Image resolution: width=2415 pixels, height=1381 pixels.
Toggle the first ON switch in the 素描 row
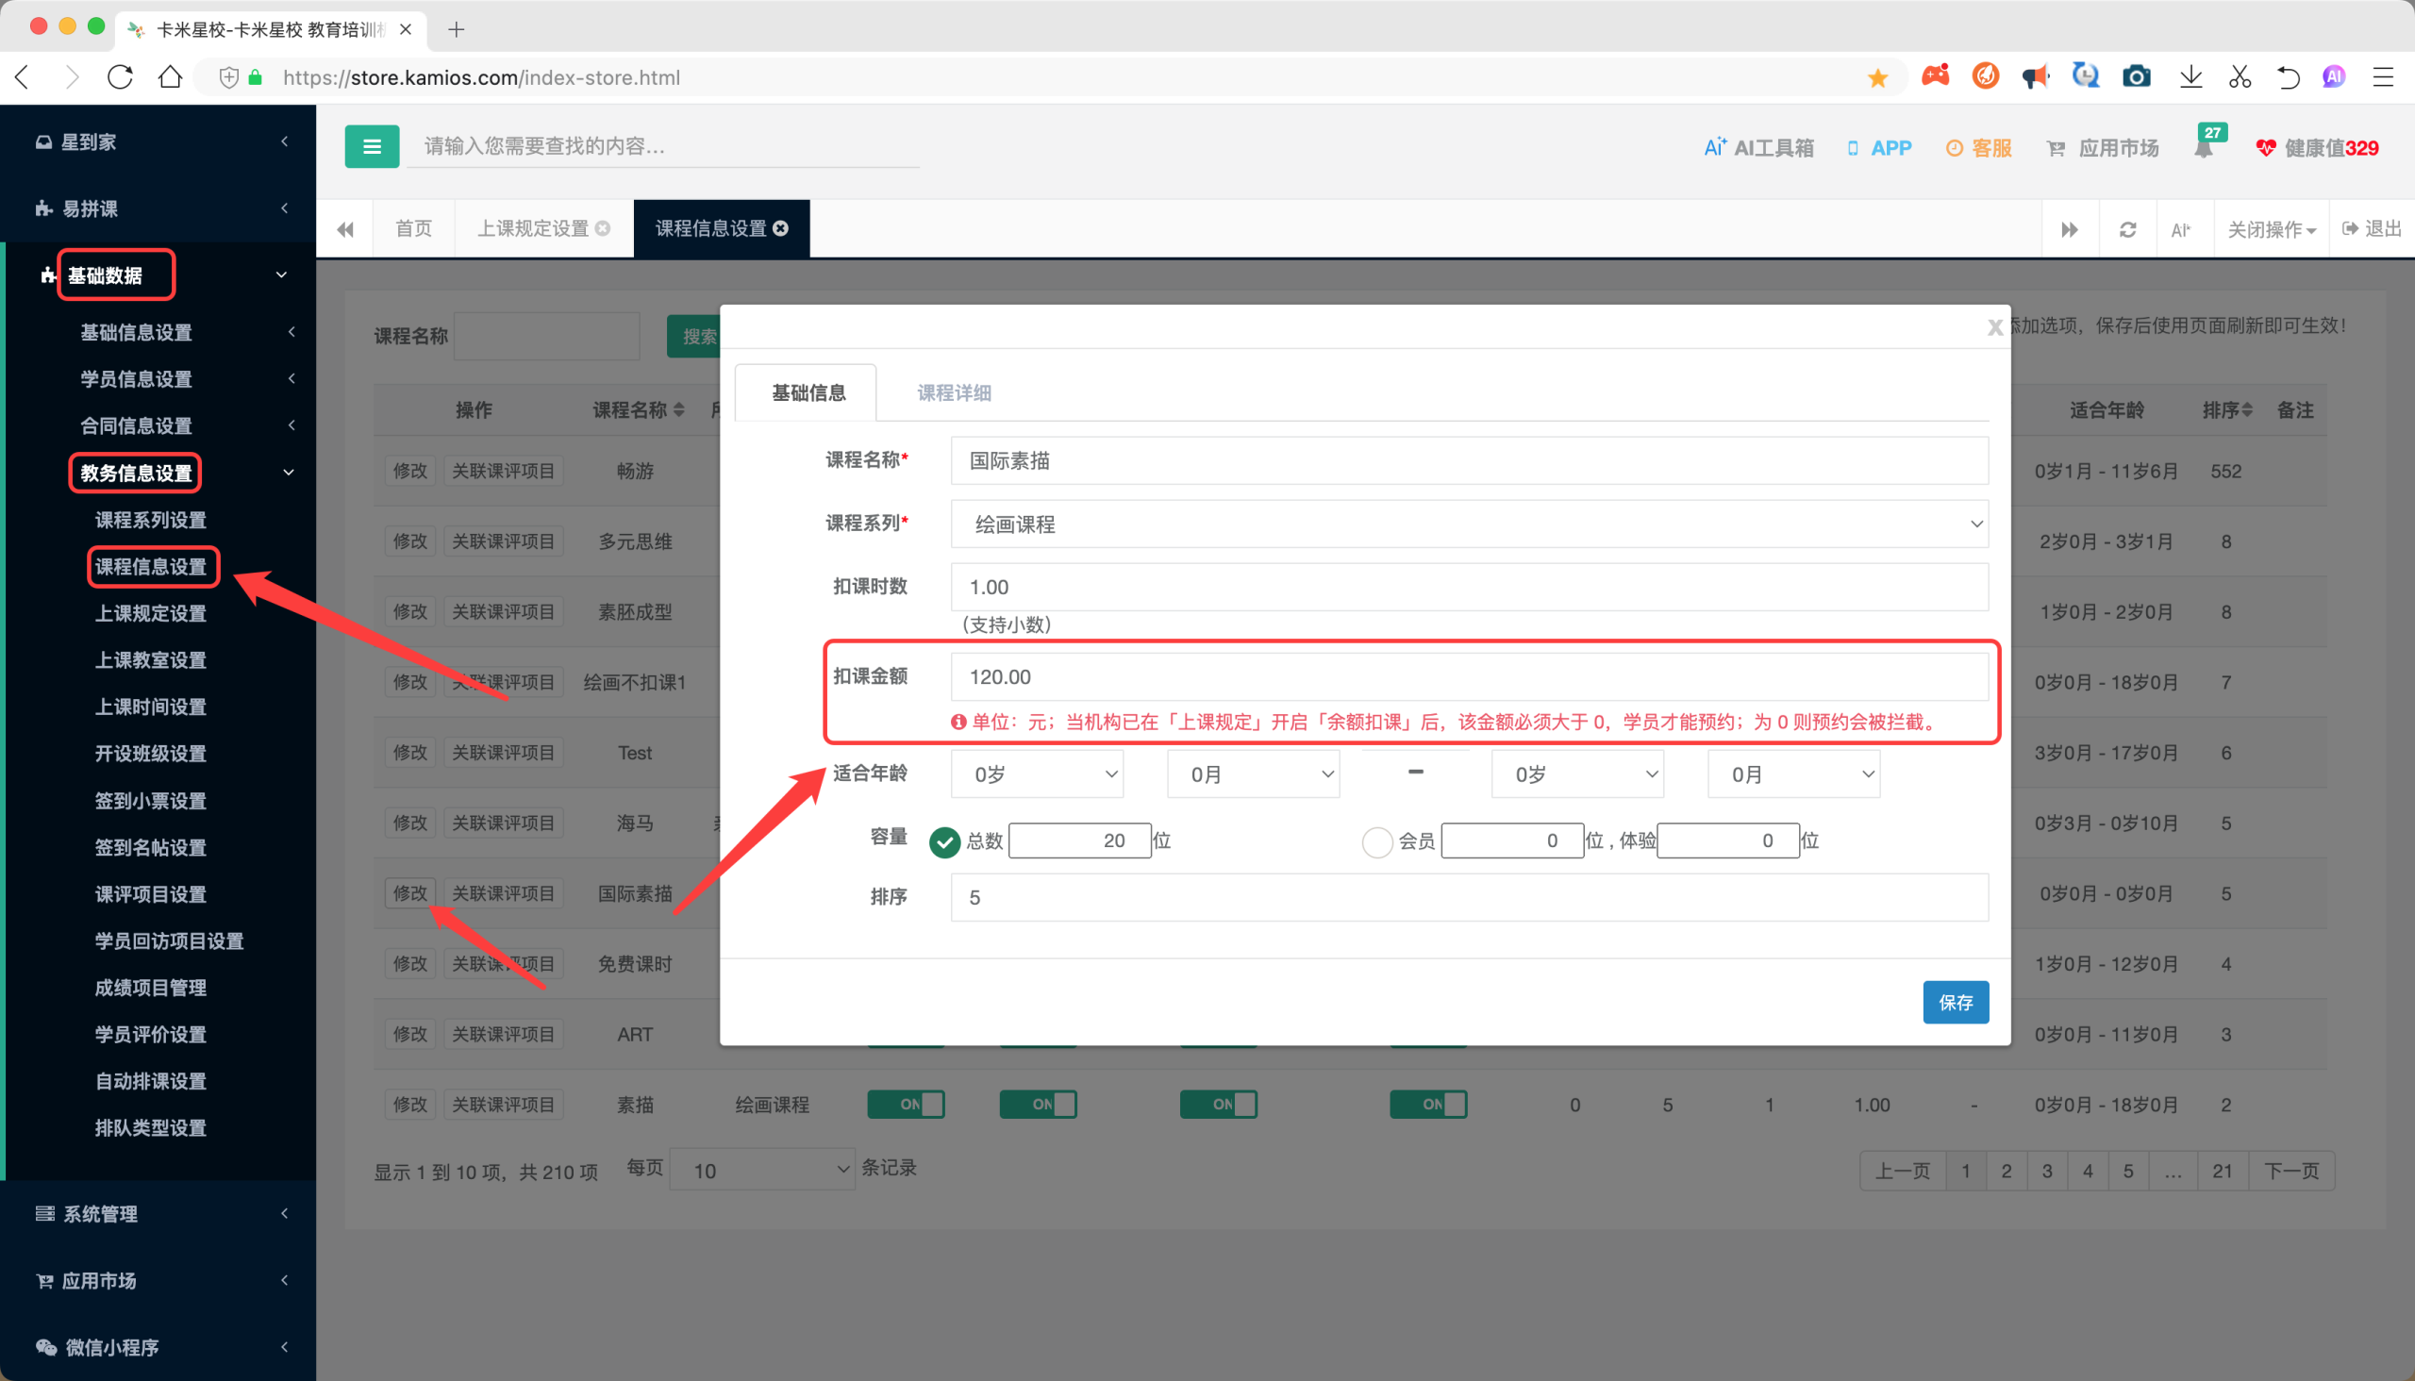[906, 1104]
